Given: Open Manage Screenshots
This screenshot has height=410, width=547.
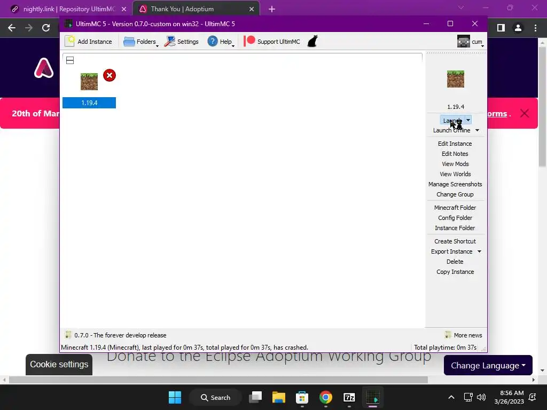Looking at the screenshot, I should 455,184.
